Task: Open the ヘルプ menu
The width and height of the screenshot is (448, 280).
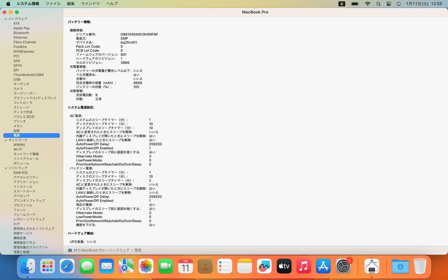Action: click(x=112, y=4)
